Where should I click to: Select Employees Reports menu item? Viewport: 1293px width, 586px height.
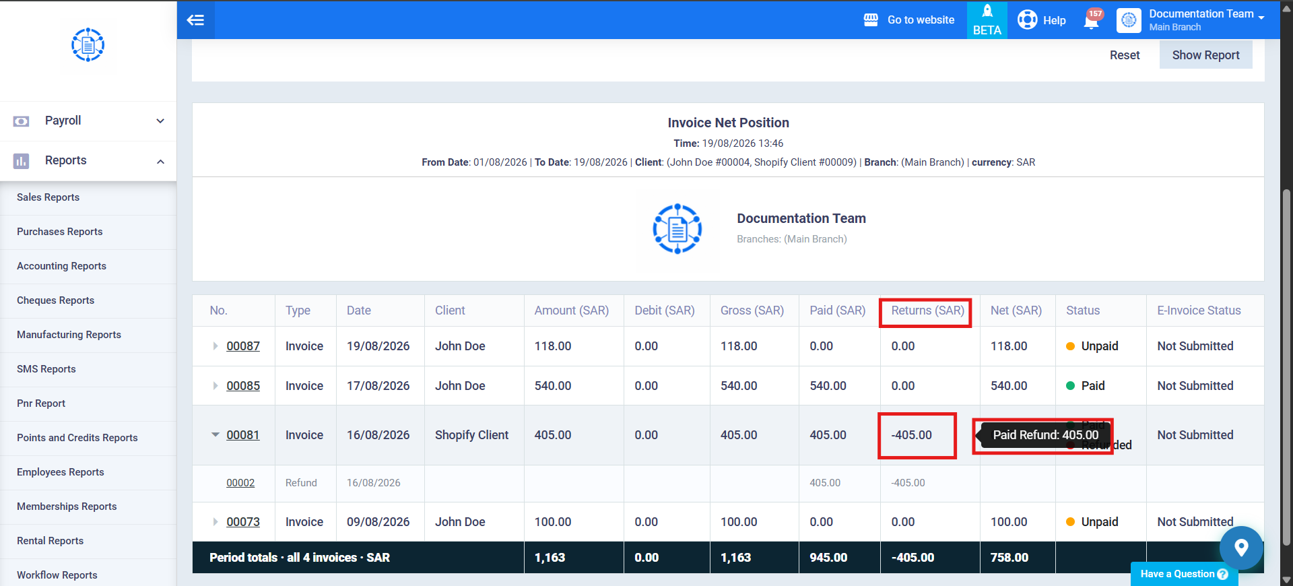click(x=61, y=472)
